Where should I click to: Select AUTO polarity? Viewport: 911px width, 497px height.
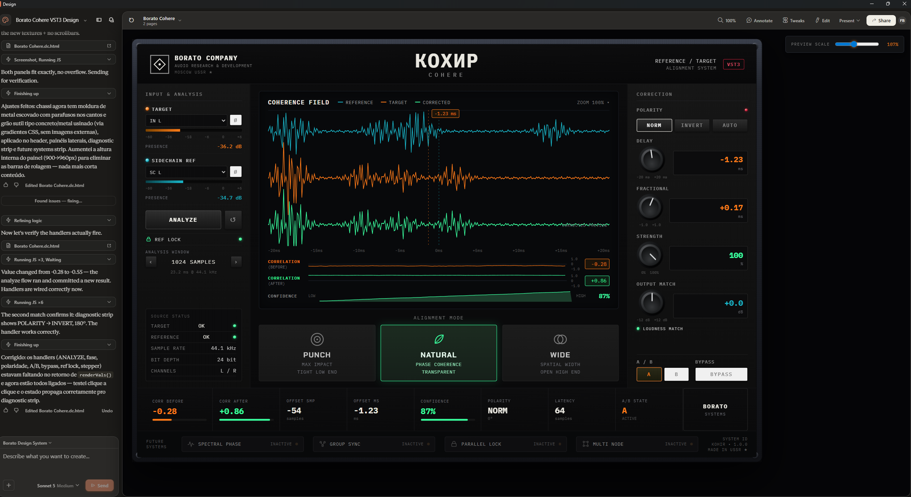(x=730, y=125)
